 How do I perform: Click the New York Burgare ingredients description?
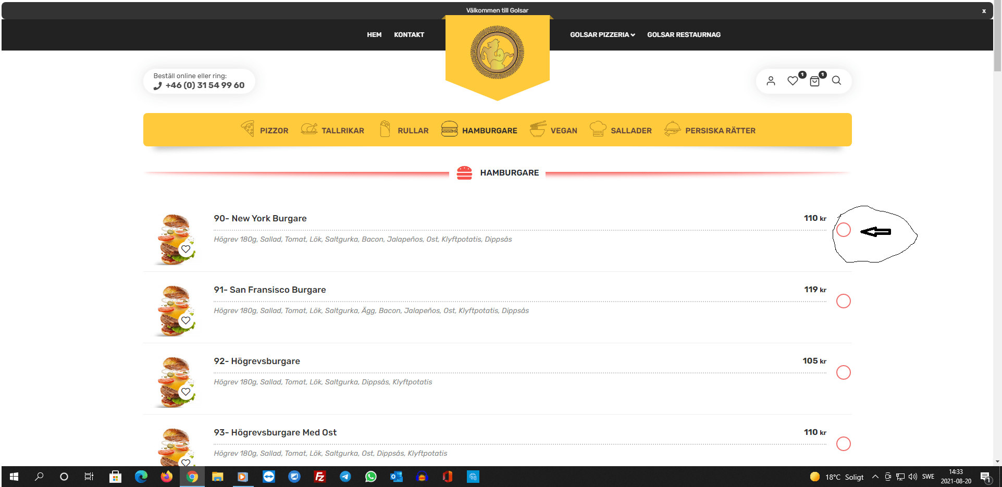click(363, 239)
